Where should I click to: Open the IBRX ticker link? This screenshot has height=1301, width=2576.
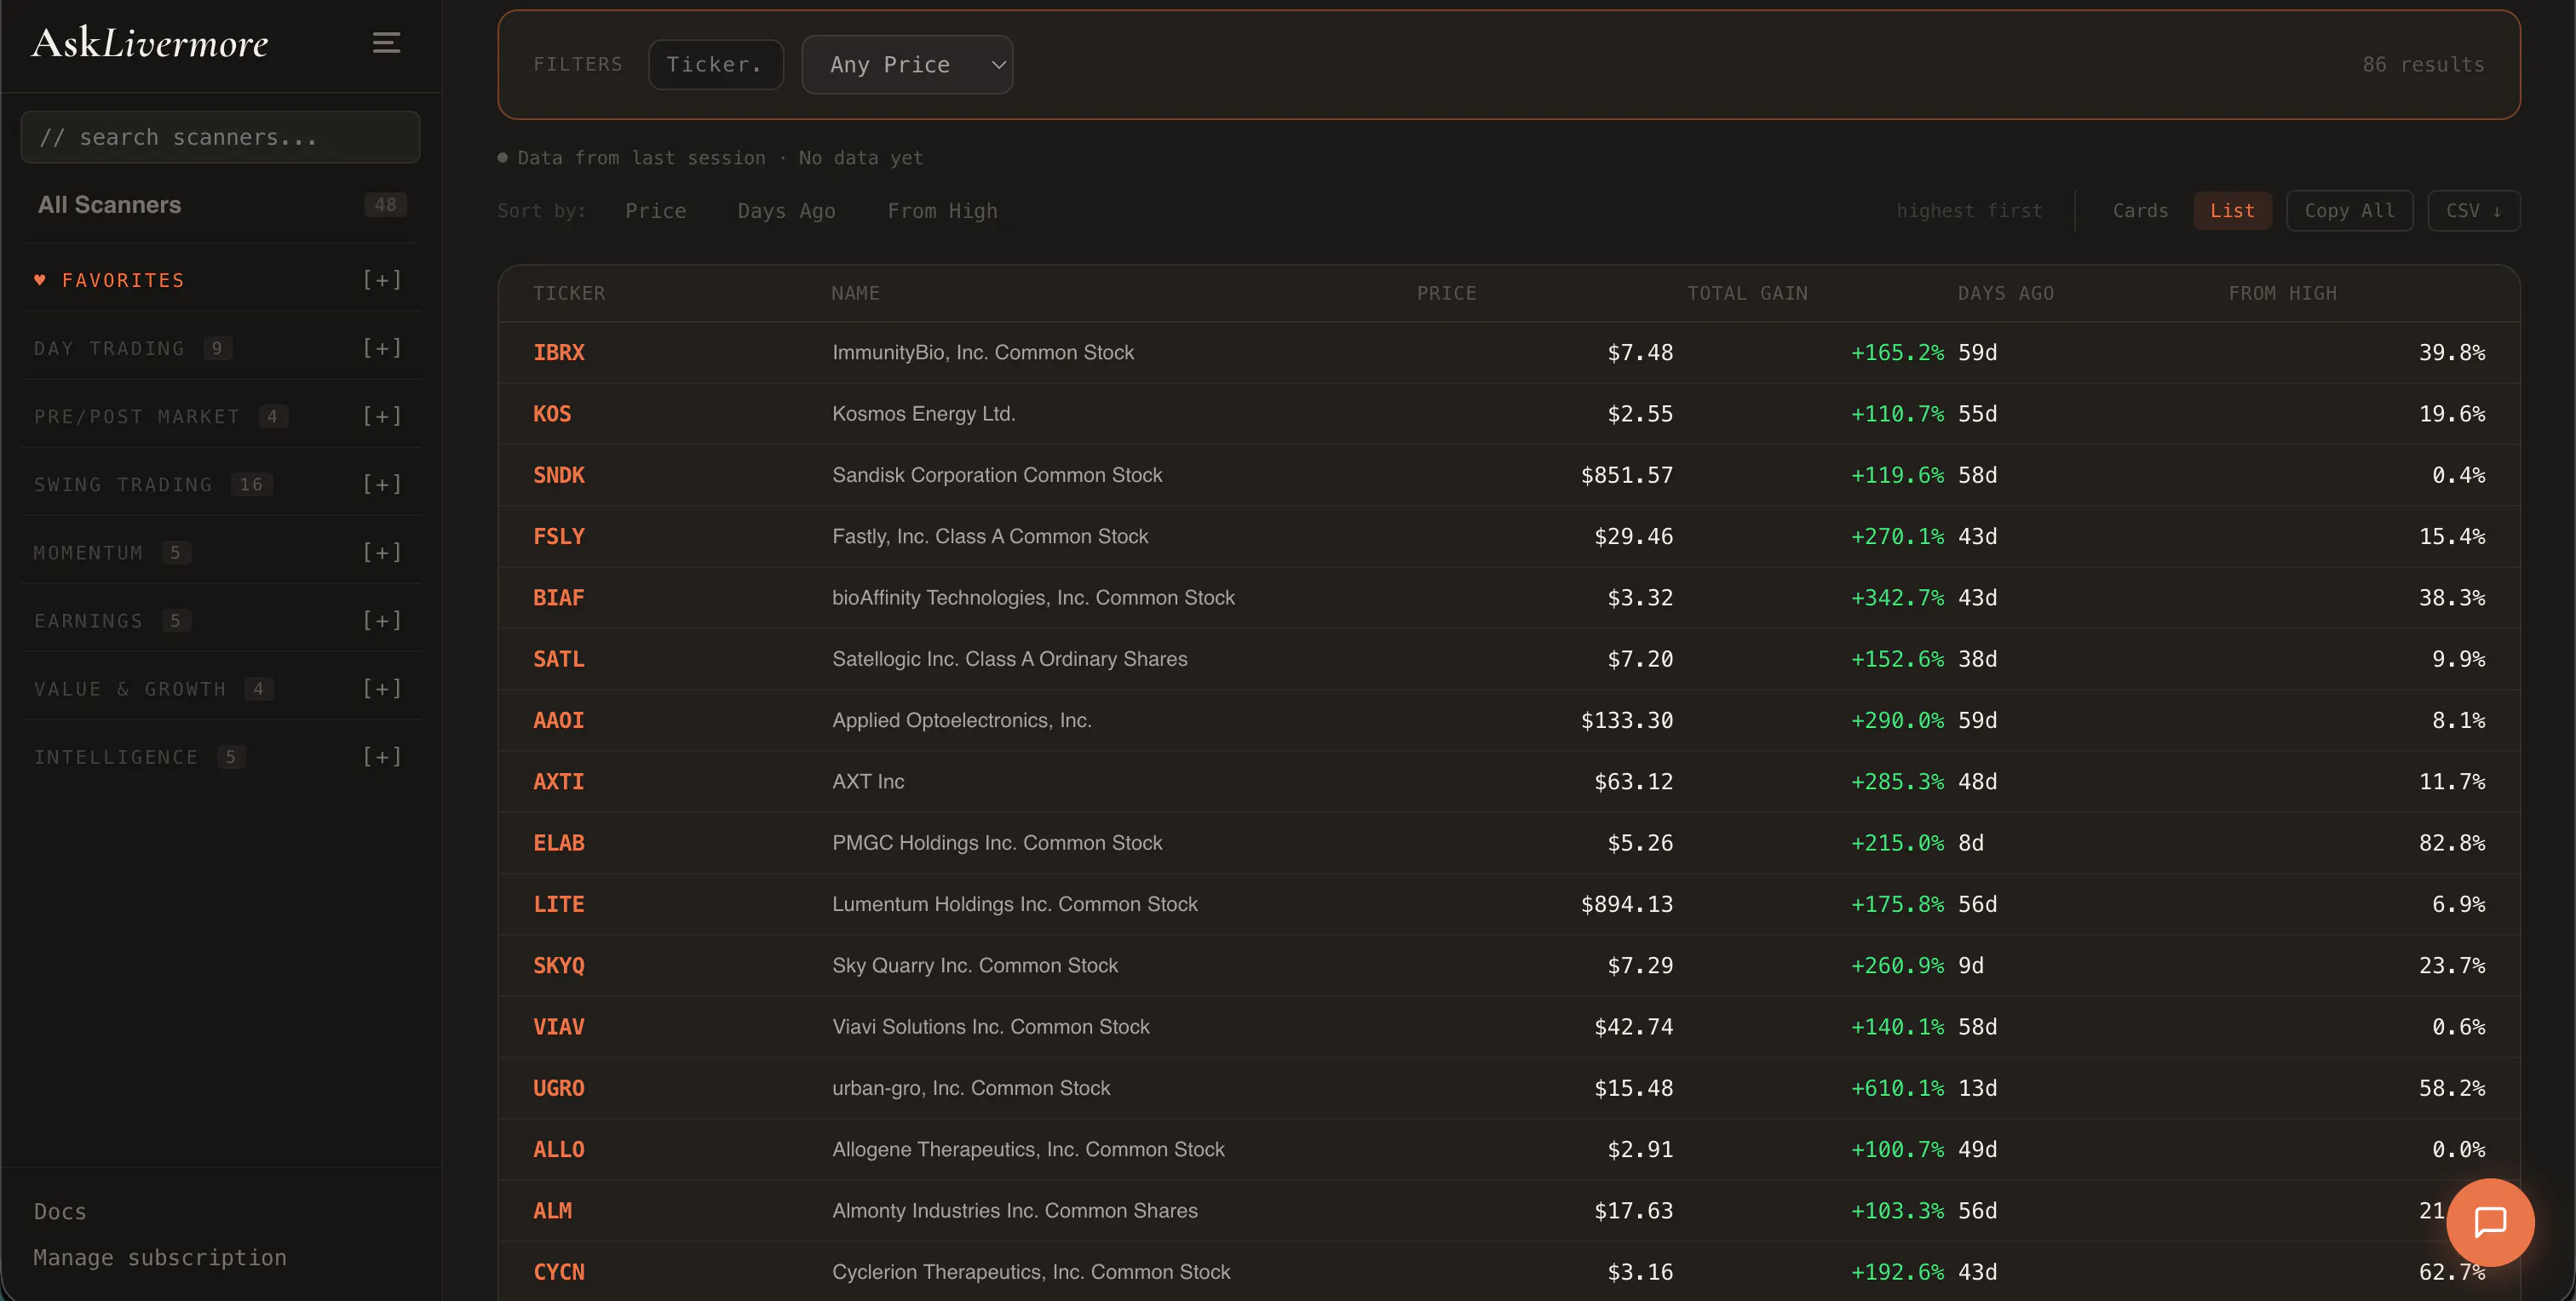point(559,352)
